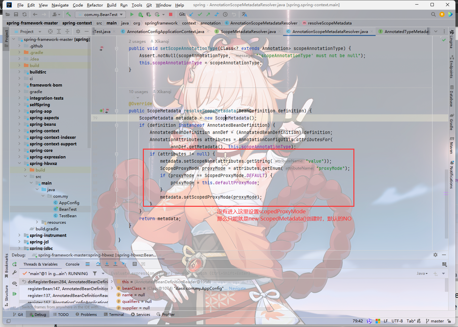
Task: Rerun debug session green icon
Action: point(14,264)
